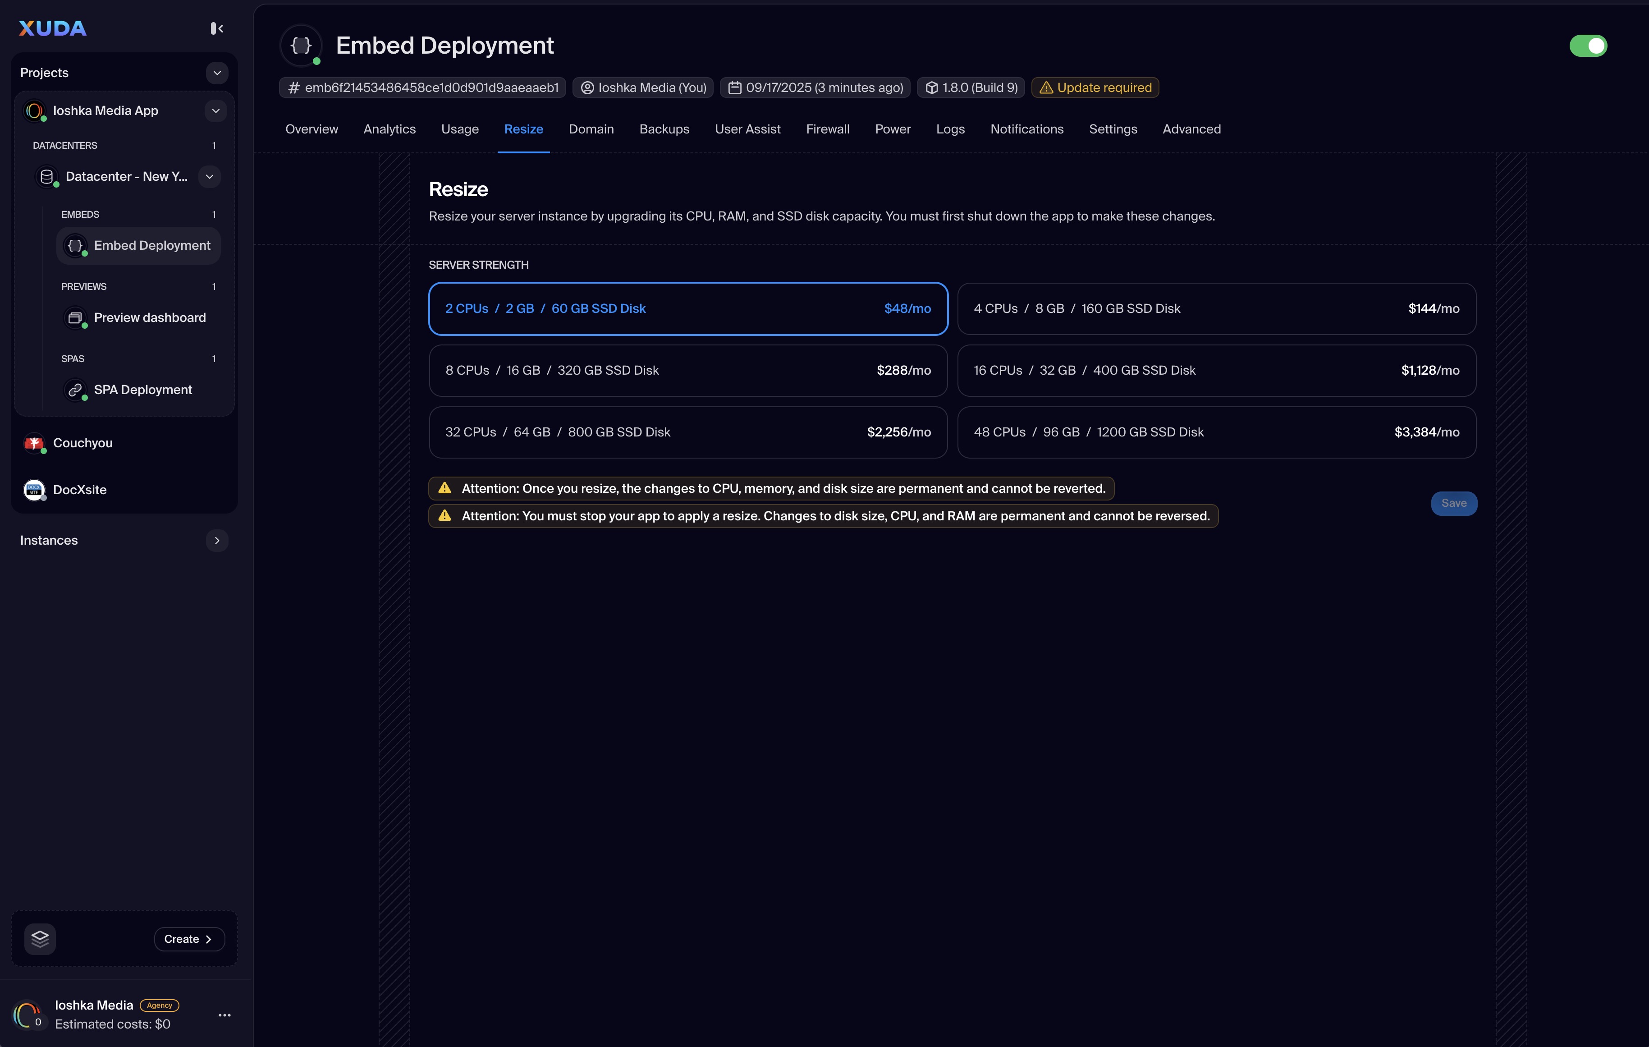1649x1047 pixels.
Task: Open the User Assist tab
Action: tap(747, 129)
